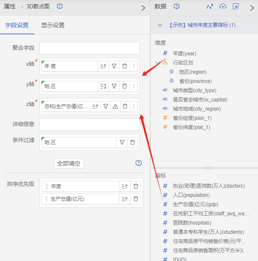258x261 pixels.
Task: Collapse the 城市年度主要指标 dataset
Action: point(160,25)
